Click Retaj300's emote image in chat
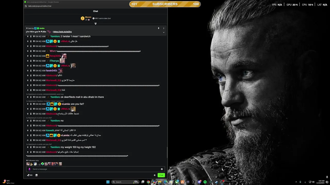Image resolution: width=330 pixels, height=185 pixels. tap(64, 56)
